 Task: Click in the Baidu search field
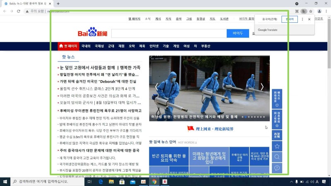[169, 33]
